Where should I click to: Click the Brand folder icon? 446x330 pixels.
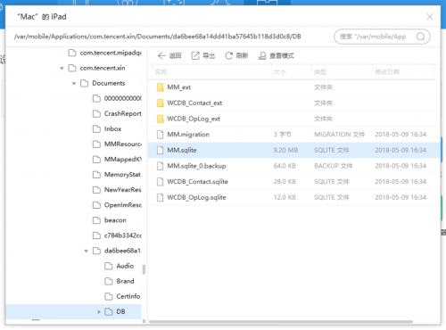(x=109, y=281)
